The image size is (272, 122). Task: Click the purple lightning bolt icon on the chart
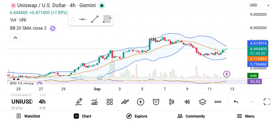[227, 74]
